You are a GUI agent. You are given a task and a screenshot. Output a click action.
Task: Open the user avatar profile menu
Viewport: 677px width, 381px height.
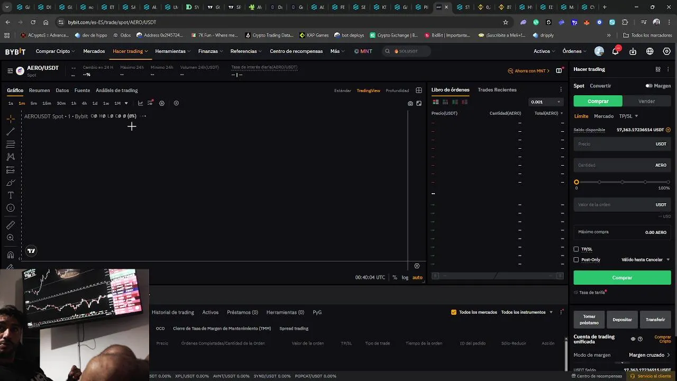[x=599, y=51]
